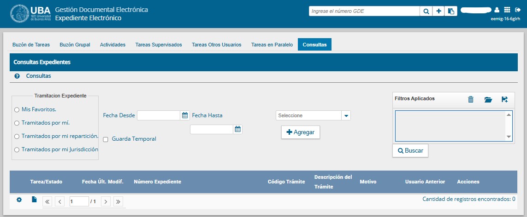
Task: Switch to the Buzón Grupal tab
Action: tap(75, 45)
